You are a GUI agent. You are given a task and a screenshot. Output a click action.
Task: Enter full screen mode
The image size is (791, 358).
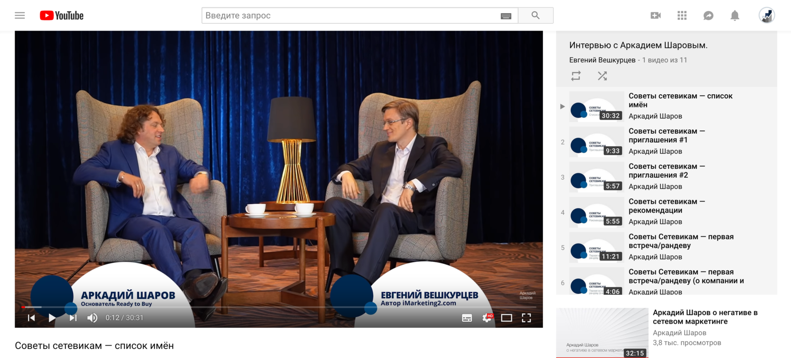pos(526,318)
